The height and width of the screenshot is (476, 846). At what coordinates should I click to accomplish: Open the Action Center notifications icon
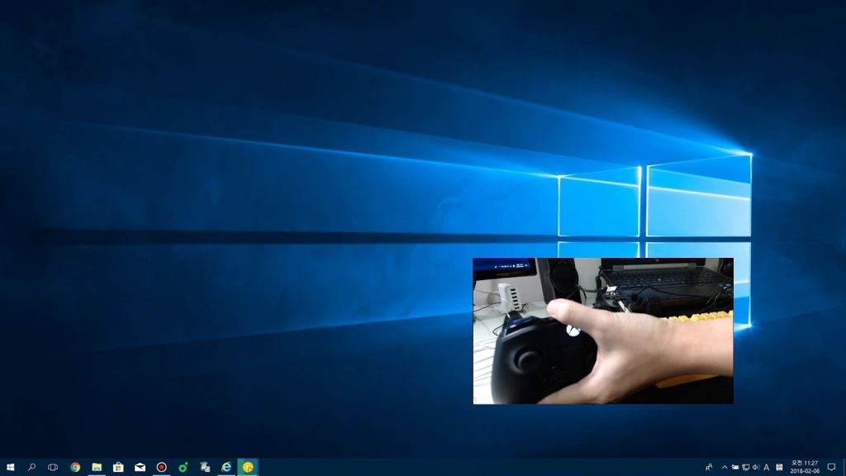pyautogui.click(x=831, y=467)
